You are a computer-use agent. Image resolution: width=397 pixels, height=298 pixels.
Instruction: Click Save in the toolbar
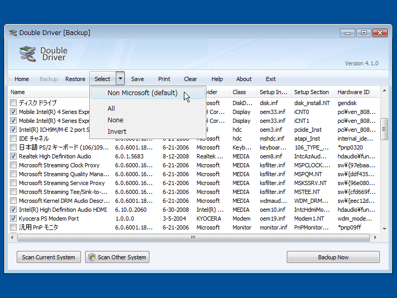point(137,79)
